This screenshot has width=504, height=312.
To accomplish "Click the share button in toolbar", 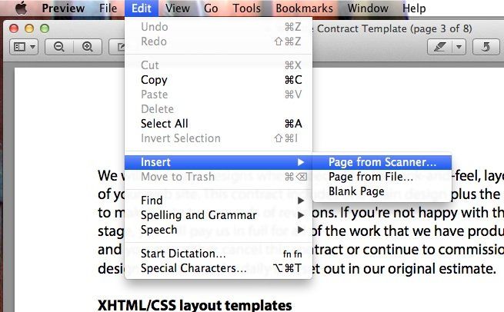I will pos(118,47).
